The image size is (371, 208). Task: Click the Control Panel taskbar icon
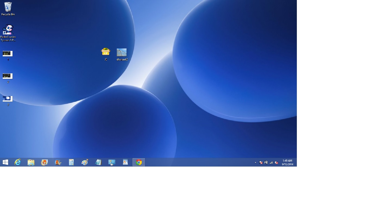[112, 162]
